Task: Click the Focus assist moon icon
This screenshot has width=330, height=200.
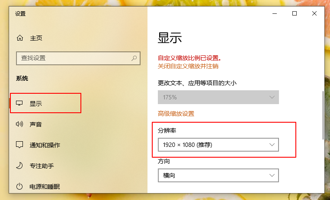Action: coord(19,165)
